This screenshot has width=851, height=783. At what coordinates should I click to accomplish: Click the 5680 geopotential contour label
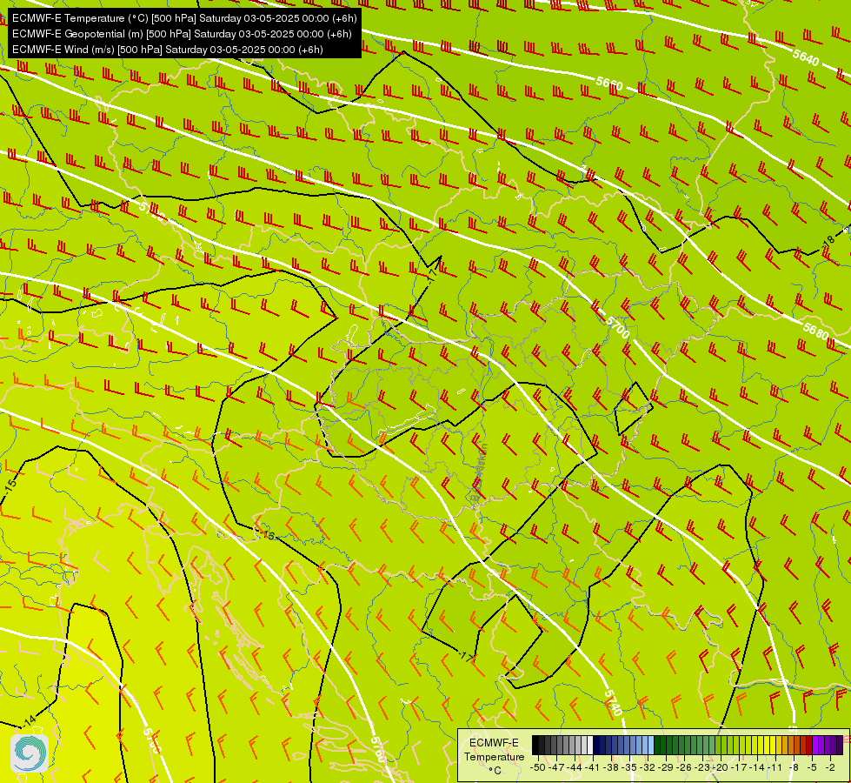pyautogui.click(x=815, y=331)
